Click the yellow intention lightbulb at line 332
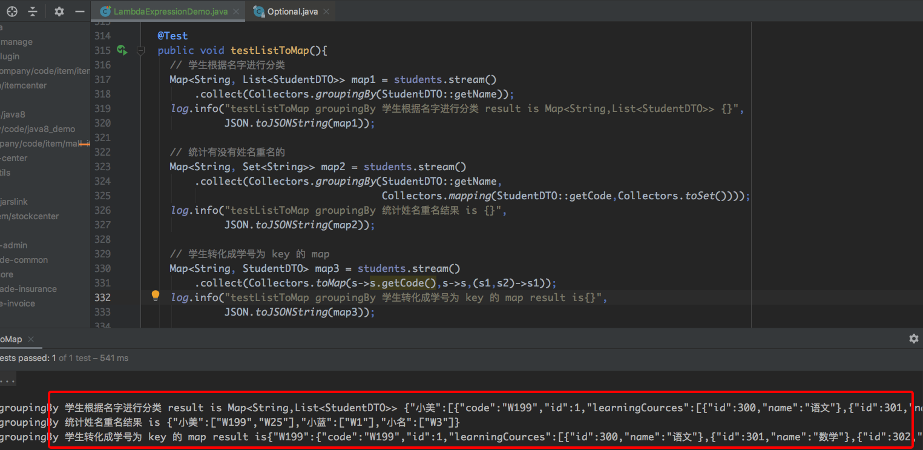 156,296
